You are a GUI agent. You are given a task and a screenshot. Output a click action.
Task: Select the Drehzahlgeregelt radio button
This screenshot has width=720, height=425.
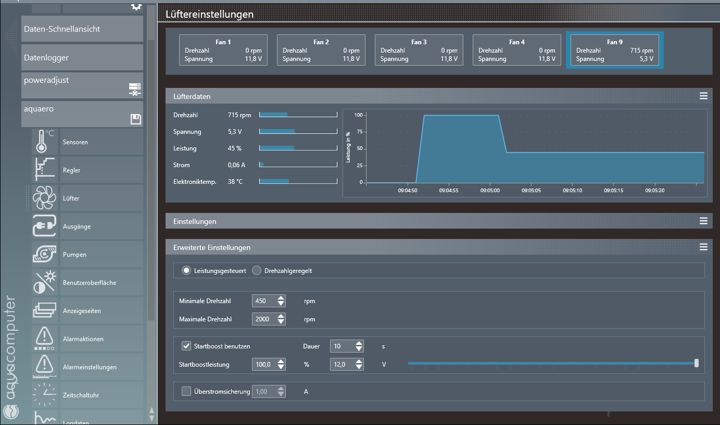coord(257,270)
